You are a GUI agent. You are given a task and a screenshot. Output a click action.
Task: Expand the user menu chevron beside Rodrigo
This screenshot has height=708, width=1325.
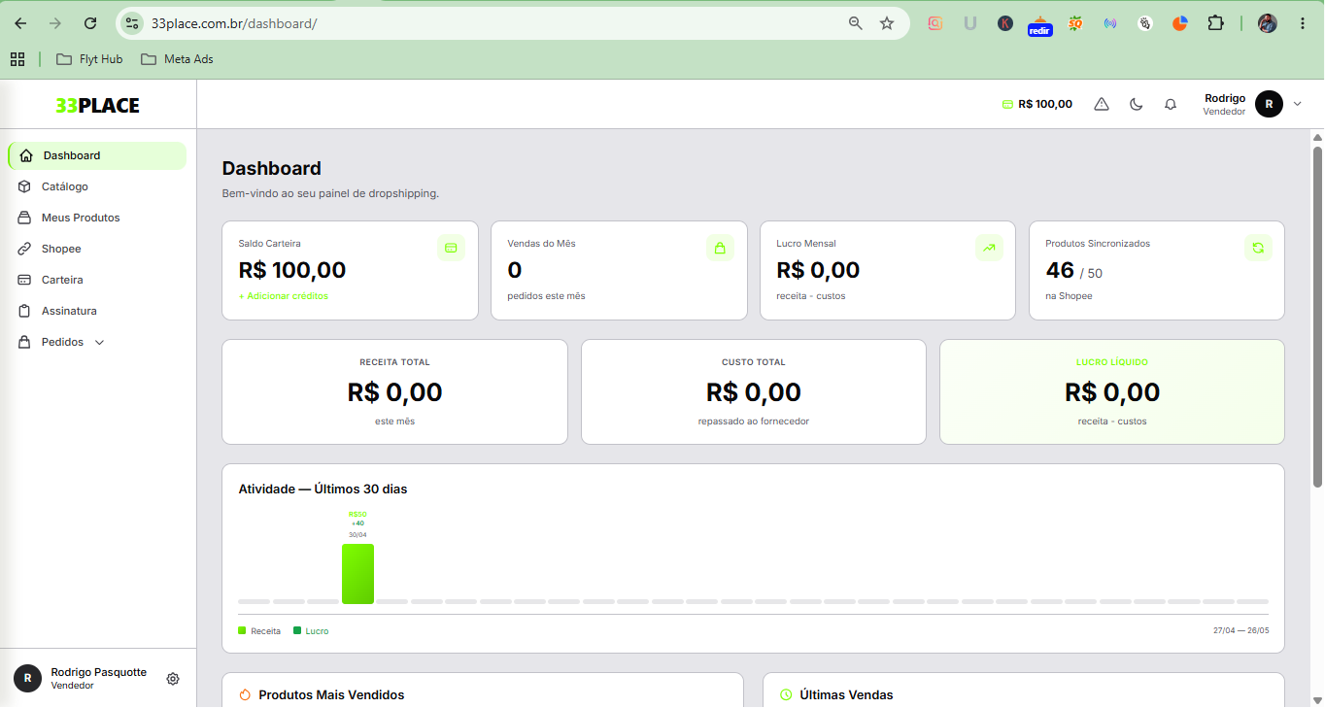[1297, 104]
